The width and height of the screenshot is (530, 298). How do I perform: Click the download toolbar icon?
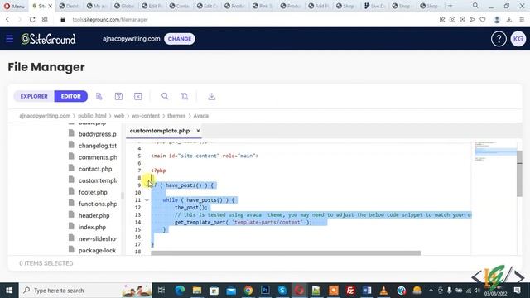click(212, 96)
